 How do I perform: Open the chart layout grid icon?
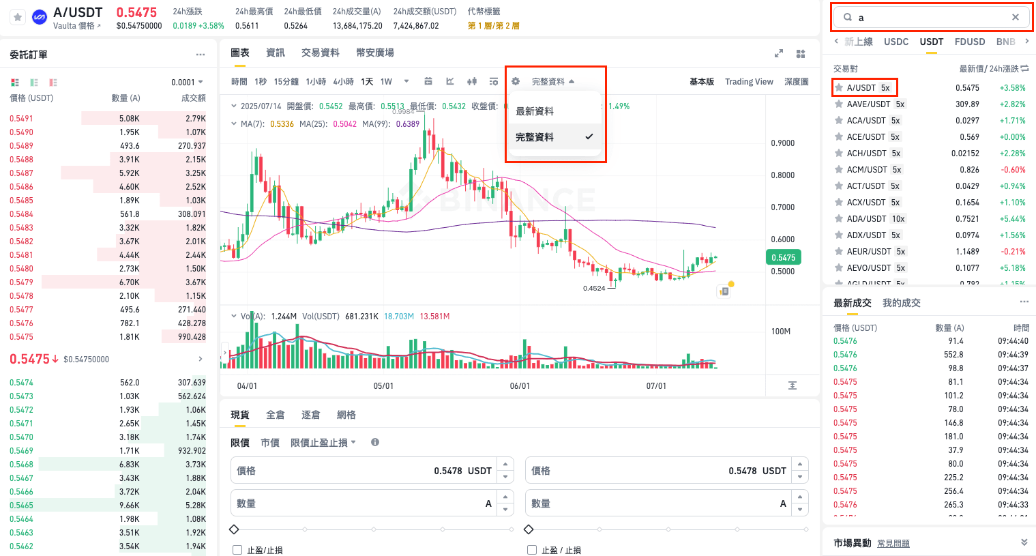coord(801,53)
